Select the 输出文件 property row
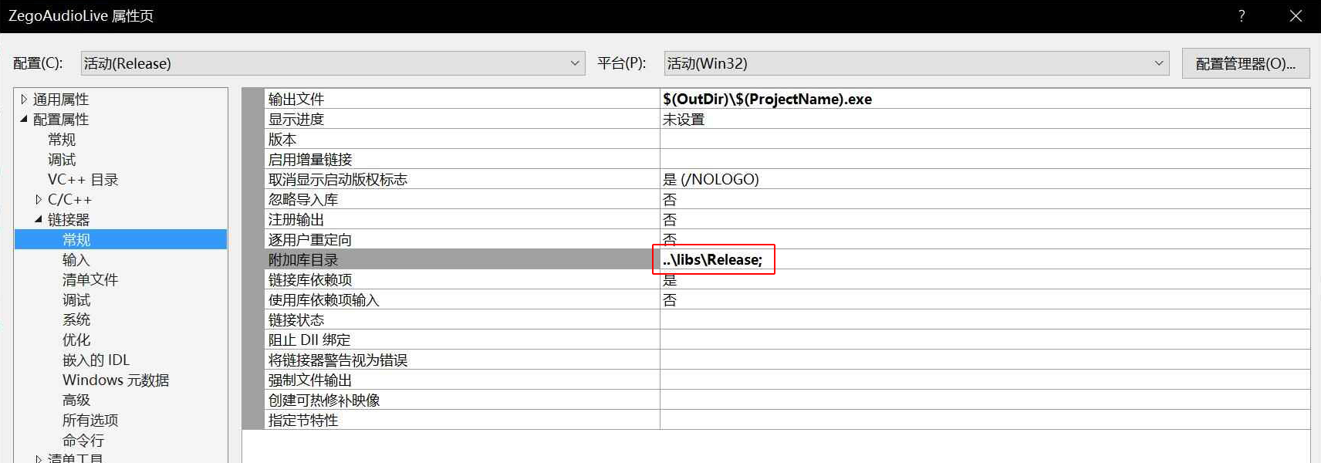This screenshot has width=1321, height=463. pos(787,99)
